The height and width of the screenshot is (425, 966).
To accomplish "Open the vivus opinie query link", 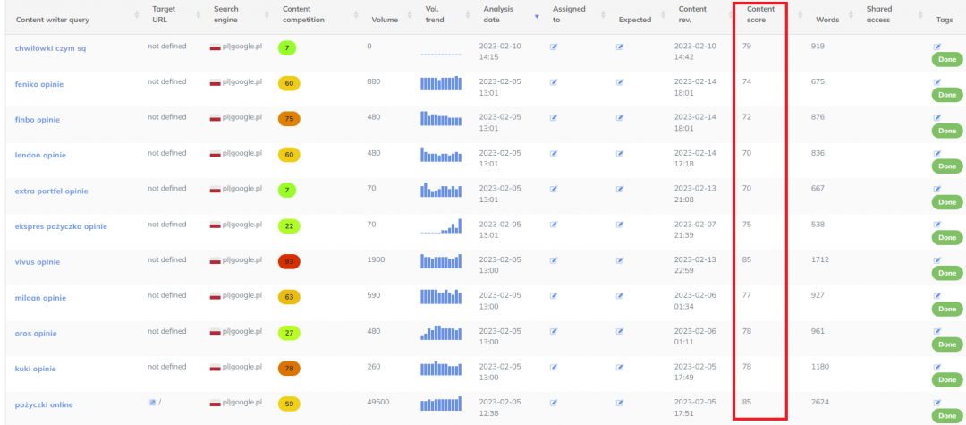I will pyautogui.click(x=38, y=262).
